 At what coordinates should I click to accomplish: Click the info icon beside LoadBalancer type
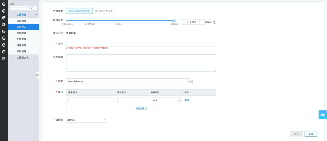click(x=192, y=81)
